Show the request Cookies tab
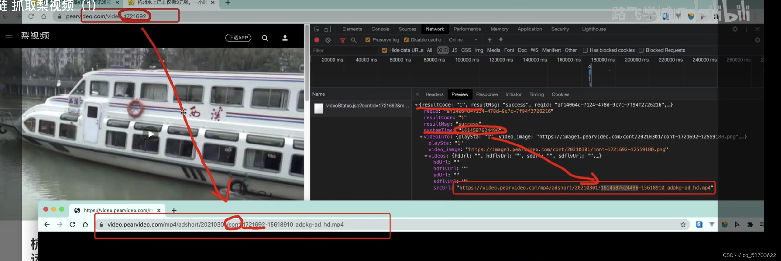 click(560, 94)
